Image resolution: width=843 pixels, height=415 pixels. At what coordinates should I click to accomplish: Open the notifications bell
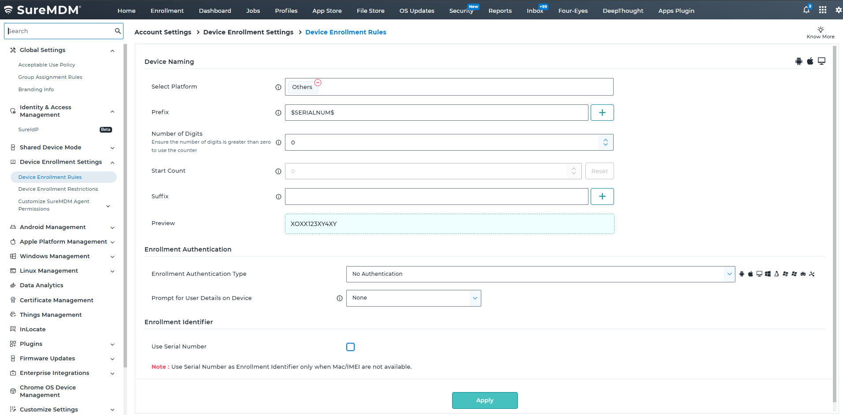[x=806, y=10]
